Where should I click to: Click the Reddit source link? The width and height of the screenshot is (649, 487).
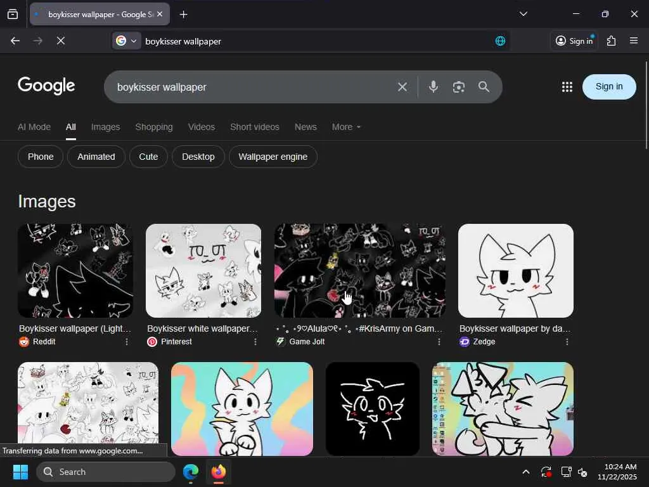tap(37, 342)
